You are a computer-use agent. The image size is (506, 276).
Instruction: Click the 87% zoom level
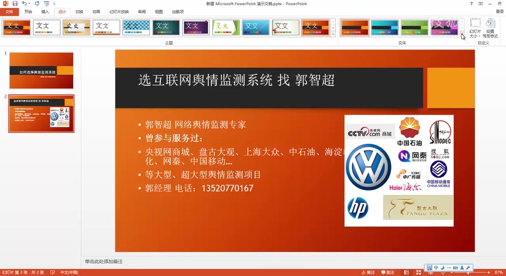click(499, 272)
